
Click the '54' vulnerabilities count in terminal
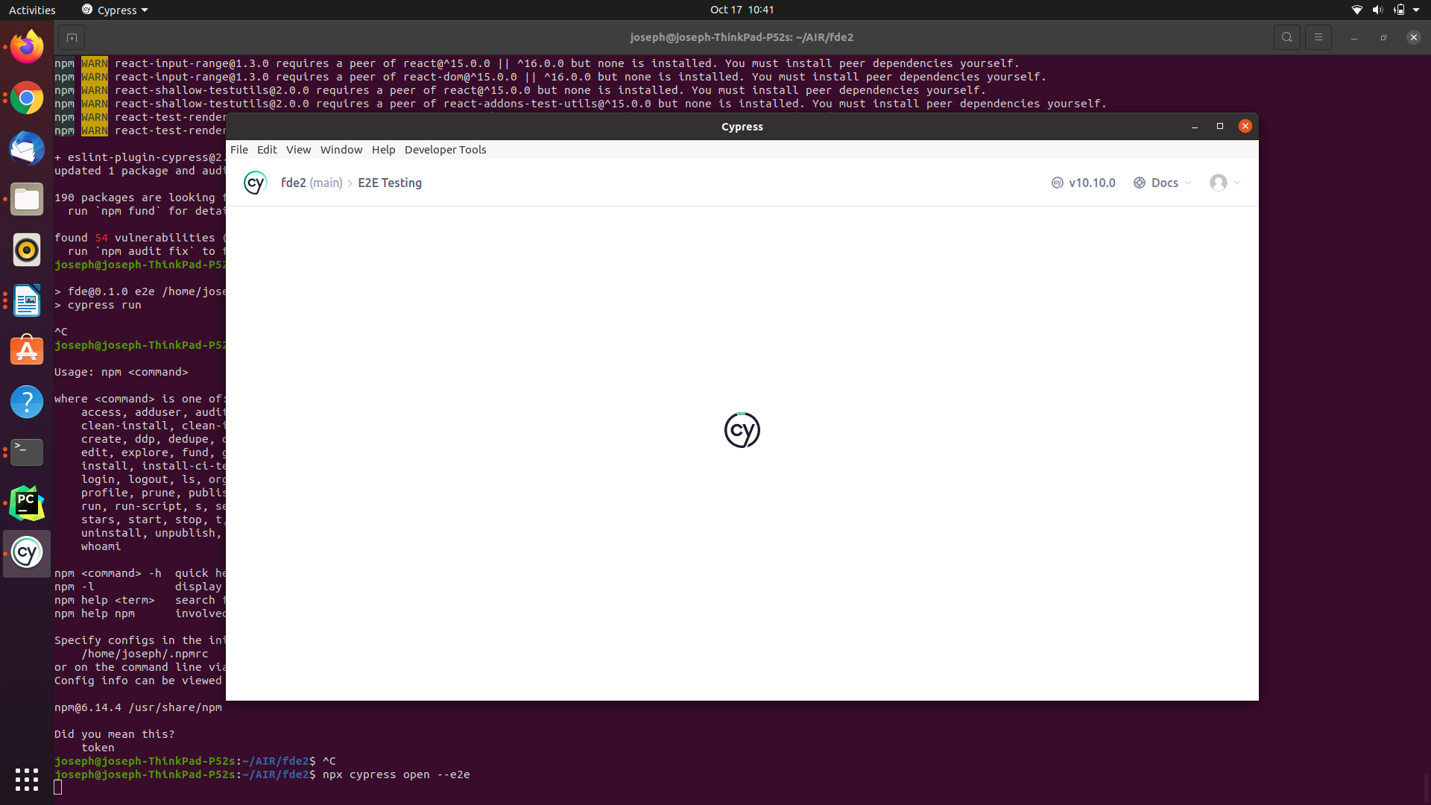tap(101, 238)
